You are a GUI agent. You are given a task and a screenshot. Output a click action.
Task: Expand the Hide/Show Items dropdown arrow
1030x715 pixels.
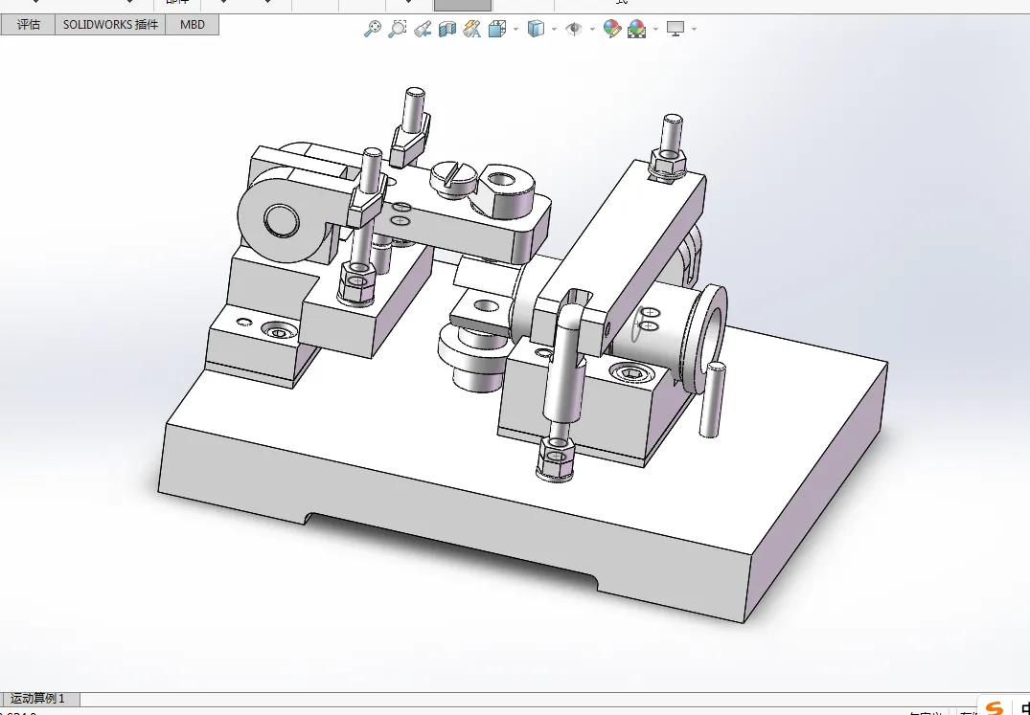click(x=592, y=29)
